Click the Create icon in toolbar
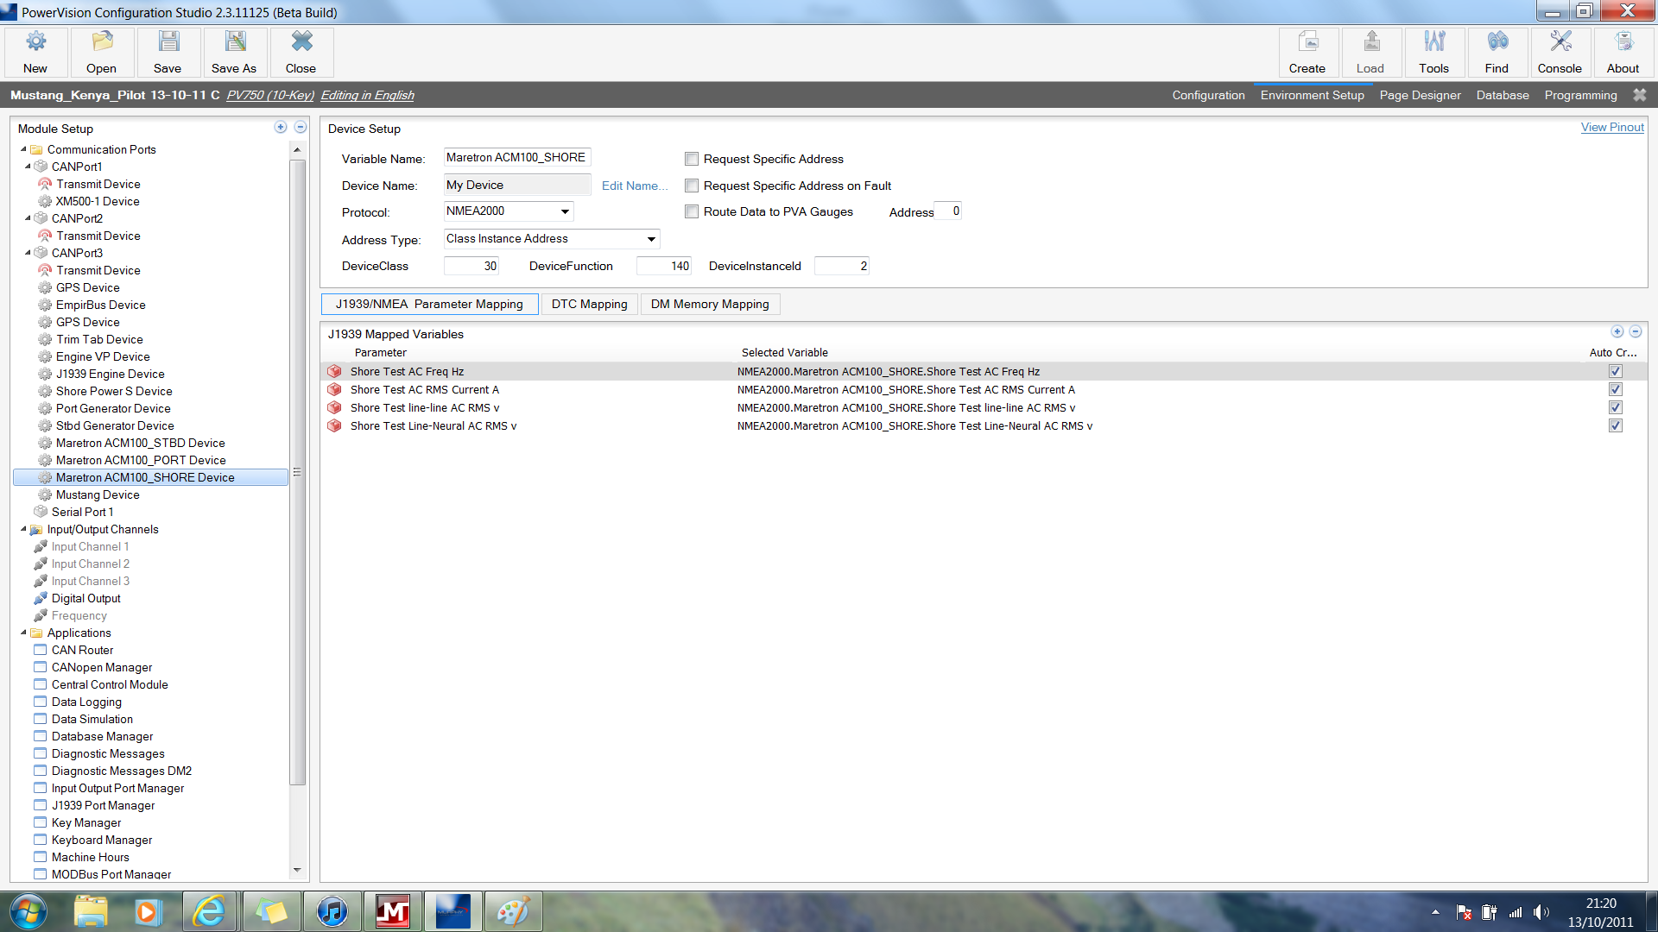The image size is (1658, 932). pyautogui.click(x=1307, y=50)
